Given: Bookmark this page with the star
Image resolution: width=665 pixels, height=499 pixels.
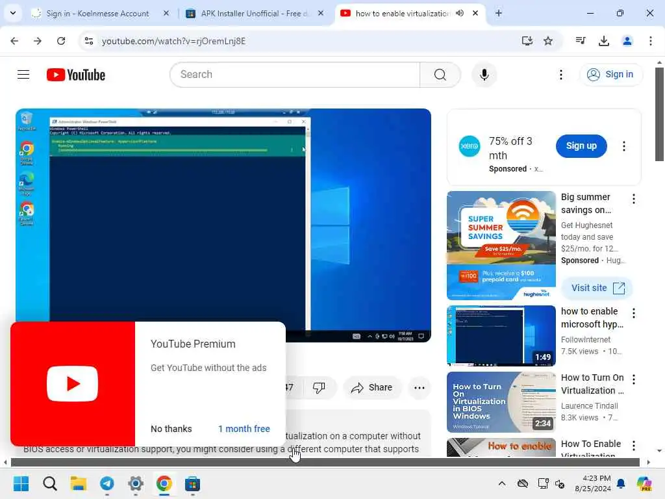Looking at the screenshot, I should [x=548, y=41].
